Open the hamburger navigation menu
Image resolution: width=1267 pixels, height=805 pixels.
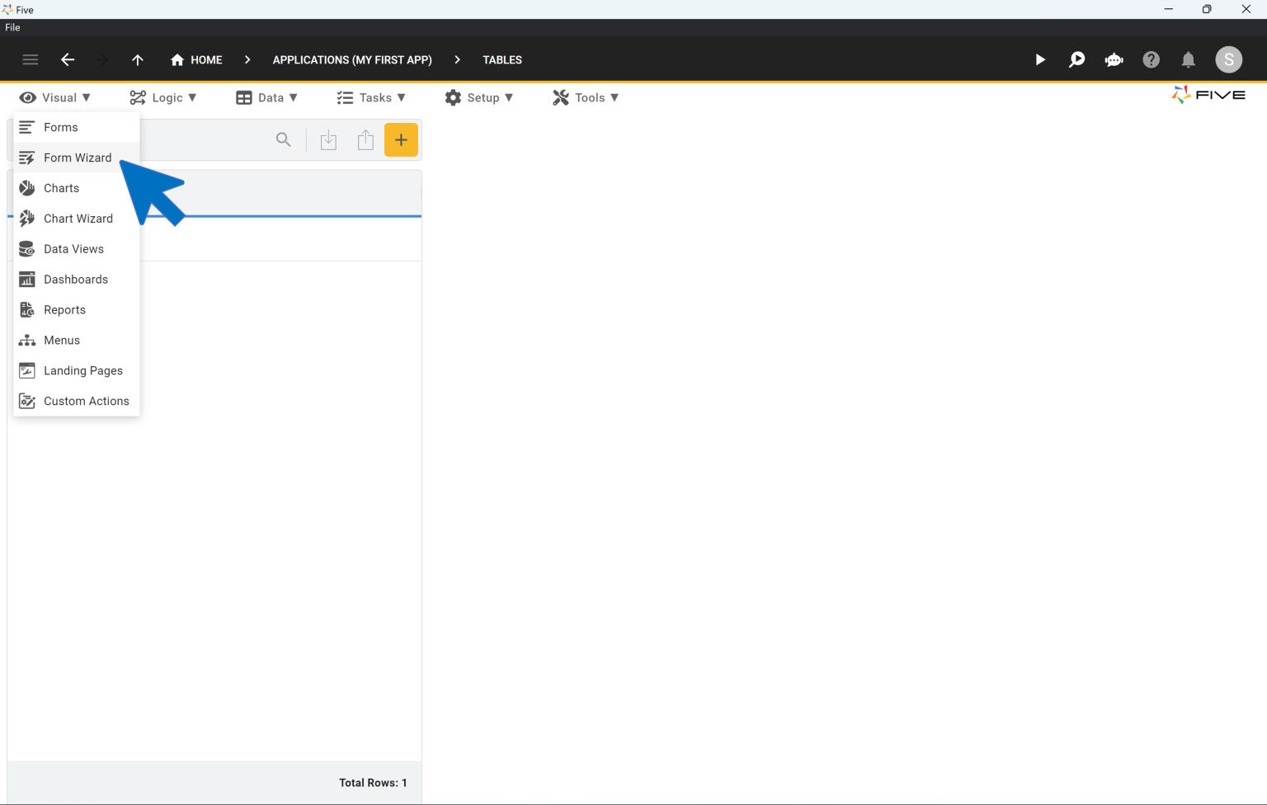click(x=31, y=59)
